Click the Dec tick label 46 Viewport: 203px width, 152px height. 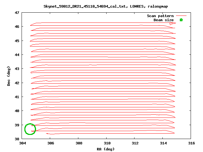coord(17,27)
